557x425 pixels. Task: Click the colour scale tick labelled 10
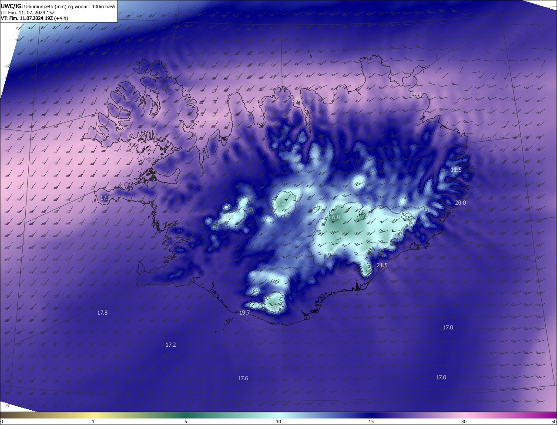(x=278, y=422)
